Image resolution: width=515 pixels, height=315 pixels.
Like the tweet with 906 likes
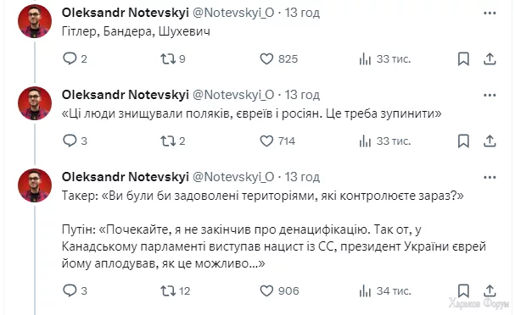coord(266,290)
